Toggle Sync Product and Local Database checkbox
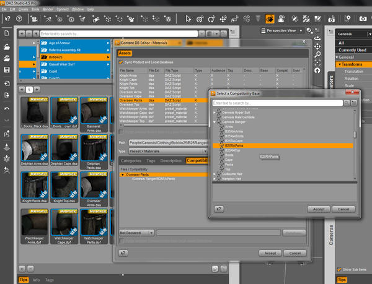This screenshot has height=284, width=372. point(121,62)
